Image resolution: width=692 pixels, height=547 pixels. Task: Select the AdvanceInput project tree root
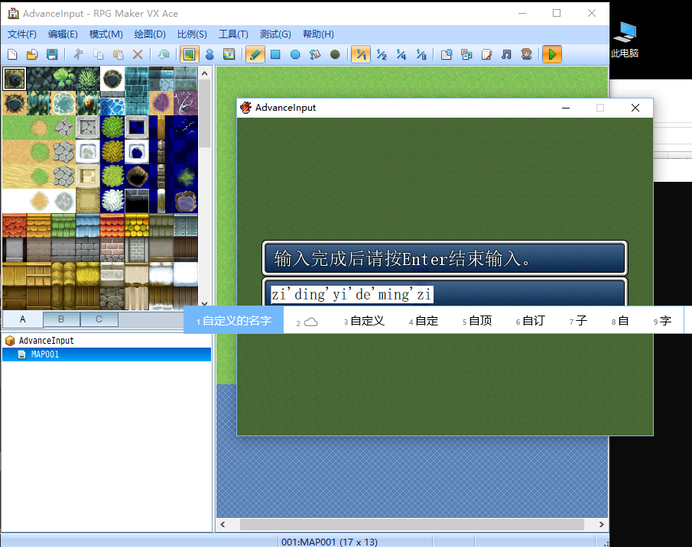(46, 341)
